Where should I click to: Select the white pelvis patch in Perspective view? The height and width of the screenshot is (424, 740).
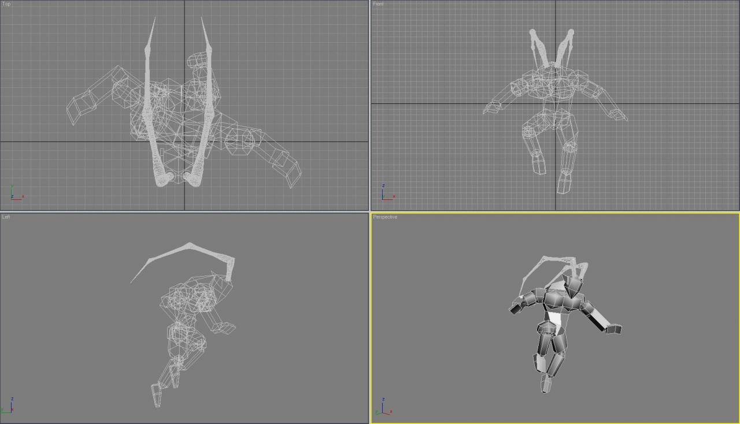click(555, 318)
